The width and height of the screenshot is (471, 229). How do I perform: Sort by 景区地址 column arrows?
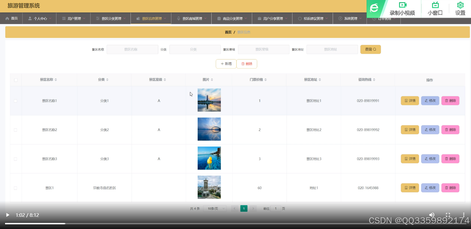point(320,80)
